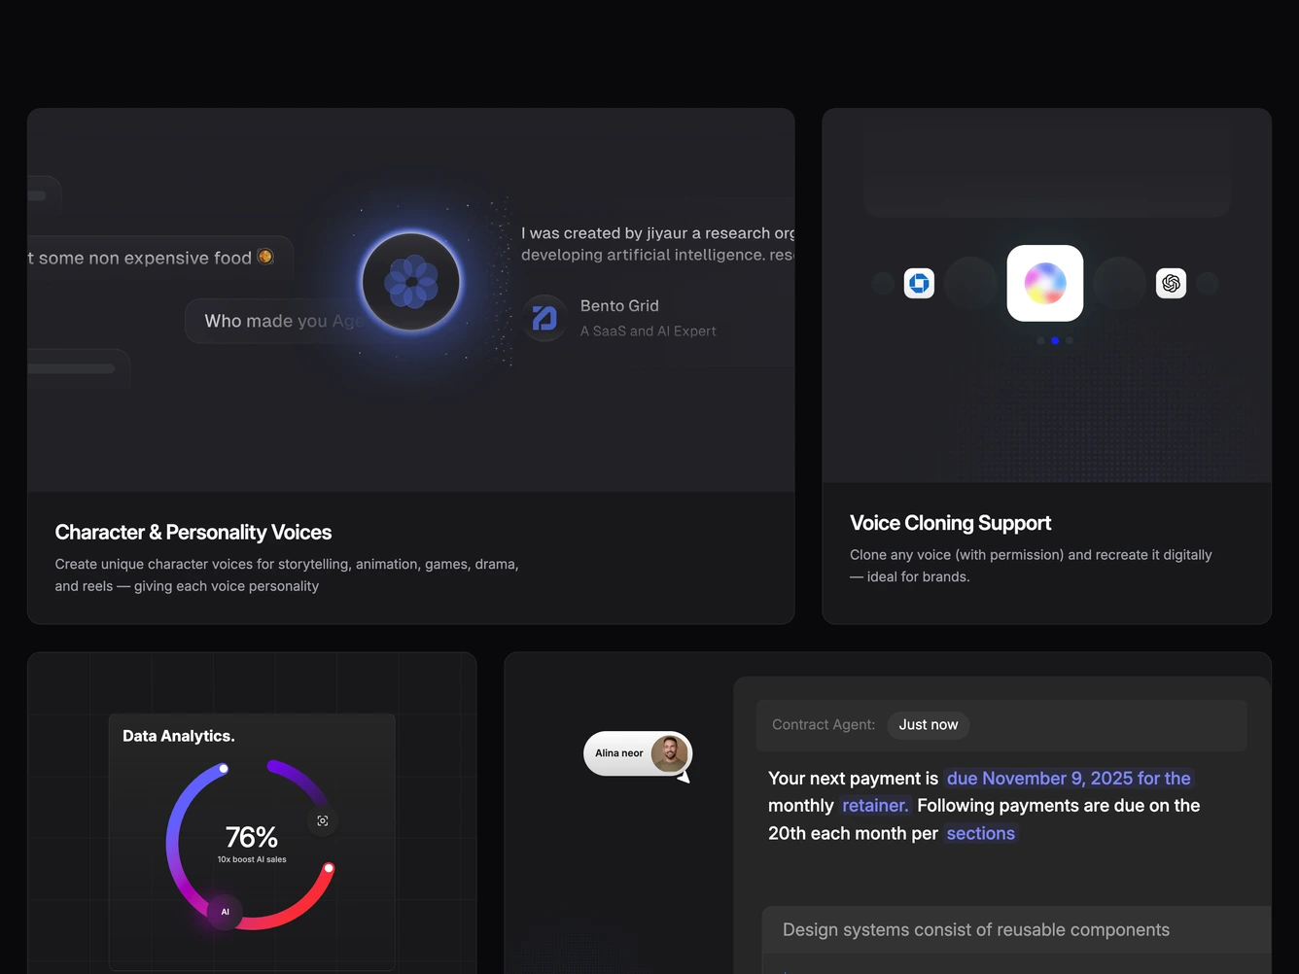
Task: Click the "Voice Cloning Support" card title
Action: (950, 523)
